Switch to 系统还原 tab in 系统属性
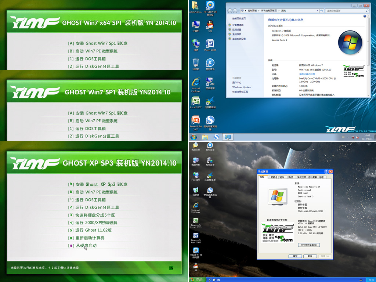This screenshot has width=376, height=282. pyautogui.click(x=301, y=177)
